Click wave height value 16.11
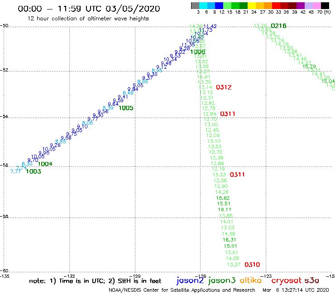335x294 pixels. tap(225, 210)
